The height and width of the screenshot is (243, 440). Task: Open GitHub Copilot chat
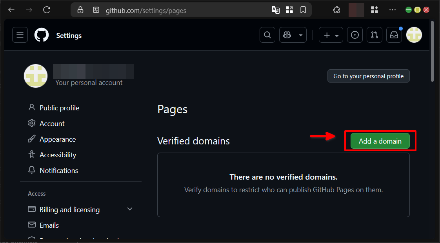pyautogui.click(x=287, y=35)
